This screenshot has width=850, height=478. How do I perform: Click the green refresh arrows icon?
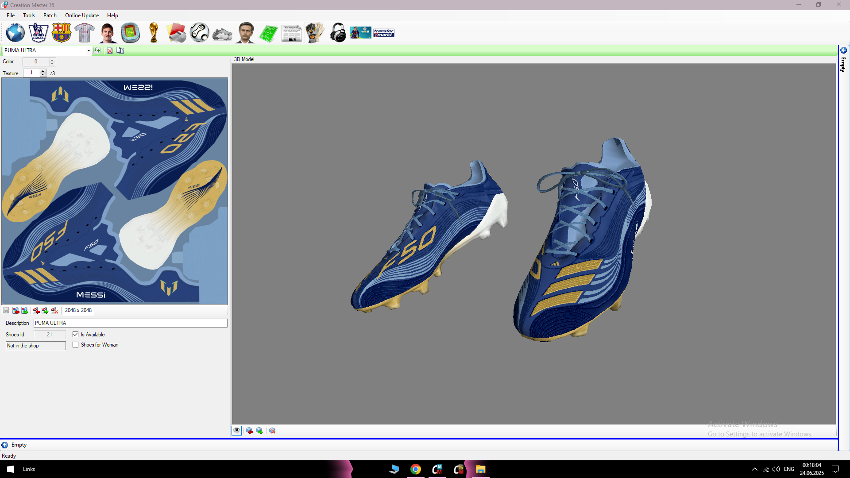pos(97,50)
